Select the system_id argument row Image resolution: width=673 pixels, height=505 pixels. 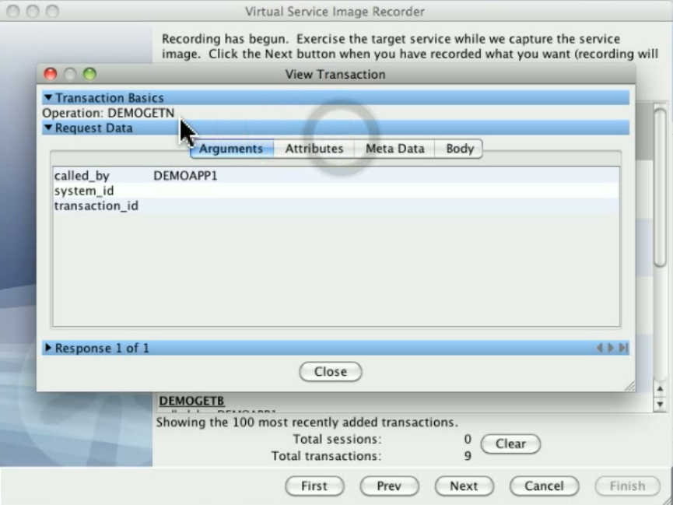point(335,191)
